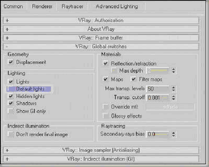Screen dimensions: 209x167
Task: Open the Advanced Lighting tab
Action: (x=117, y=7)
